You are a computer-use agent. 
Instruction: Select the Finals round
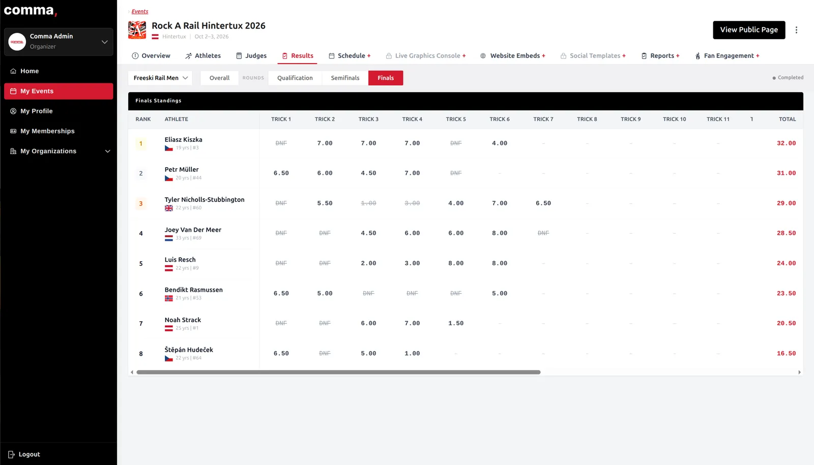pyautogui.click(x=386, y=78)
